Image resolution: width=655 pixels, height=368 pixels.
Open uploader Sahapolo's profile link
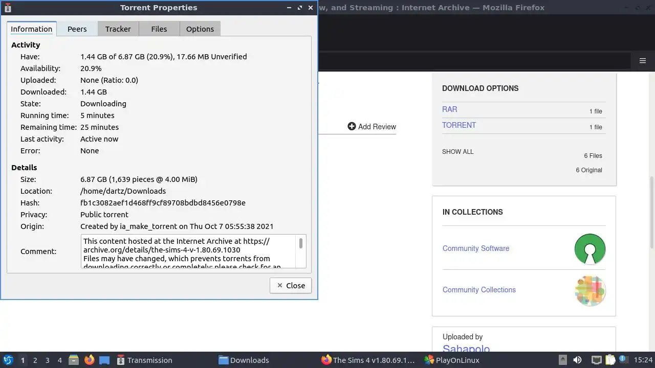pyautogui.click(x=466, y=349)
